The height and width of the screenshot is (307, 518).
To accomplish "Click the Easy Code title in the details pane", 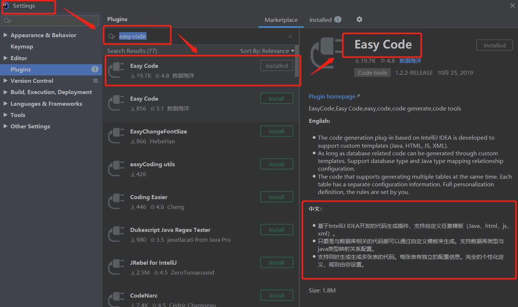I will pyautogui.click(x=383, y=44).
